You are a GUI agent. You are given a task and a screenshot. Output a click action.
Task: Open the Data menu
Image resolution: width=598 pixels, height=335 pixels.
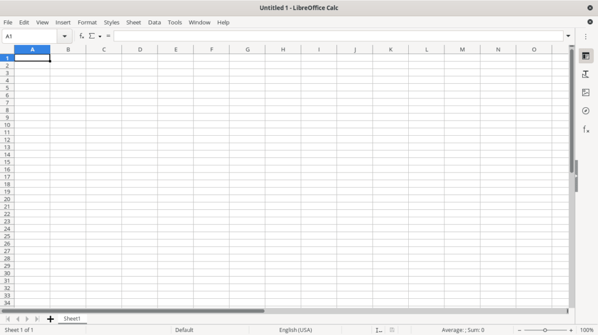(x=154, y=22)
